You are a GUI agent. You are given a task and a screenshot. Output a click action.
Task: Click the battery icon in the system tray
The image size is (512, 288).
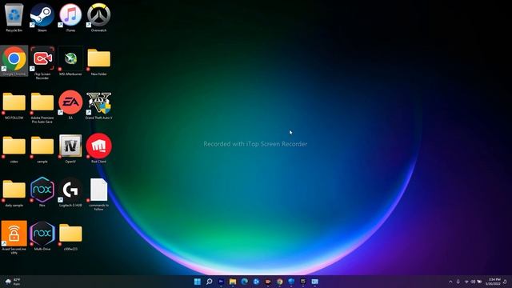[x=479, y=282]
